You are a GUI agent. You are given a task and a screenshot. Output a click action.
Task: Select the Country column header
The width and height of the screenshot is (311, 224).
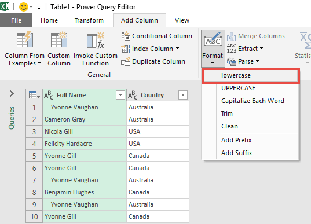tap(158, 95)
